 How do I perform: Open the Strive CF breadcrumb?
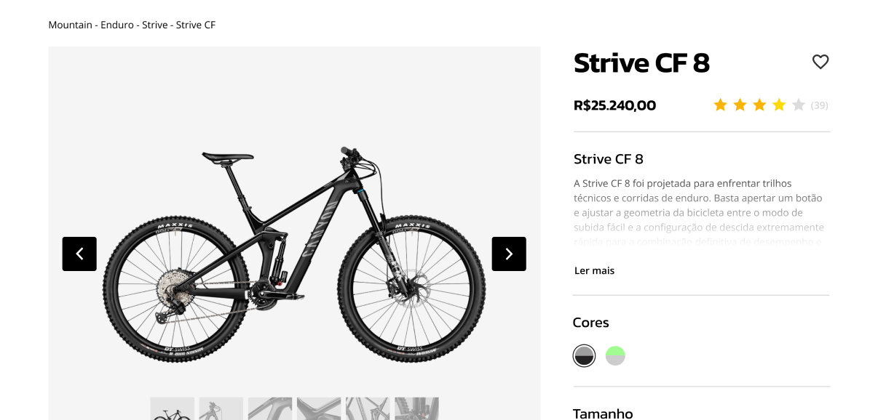196,25
